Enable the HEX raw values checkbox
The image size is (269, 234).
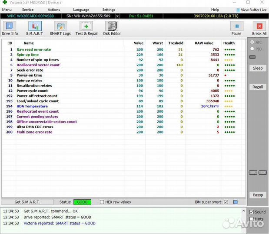102,202
